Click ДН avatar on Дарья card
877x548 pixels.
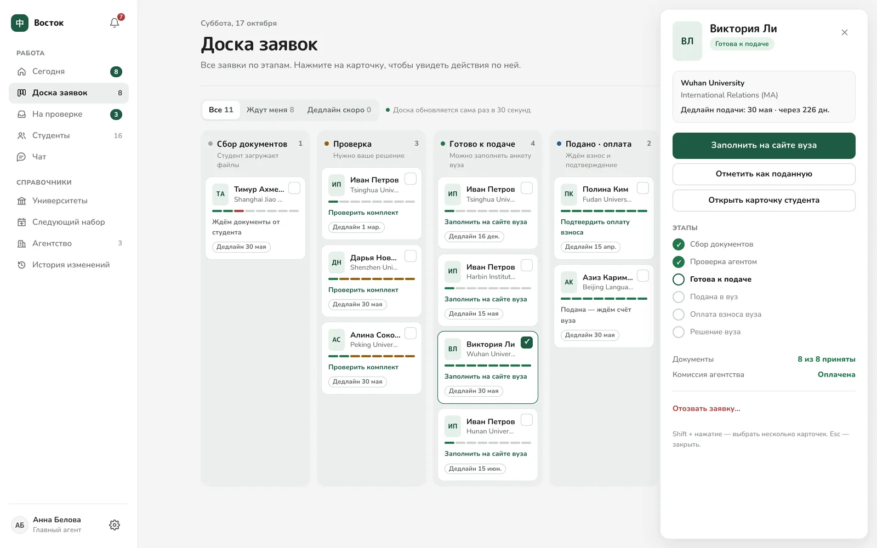click(337, 262)
